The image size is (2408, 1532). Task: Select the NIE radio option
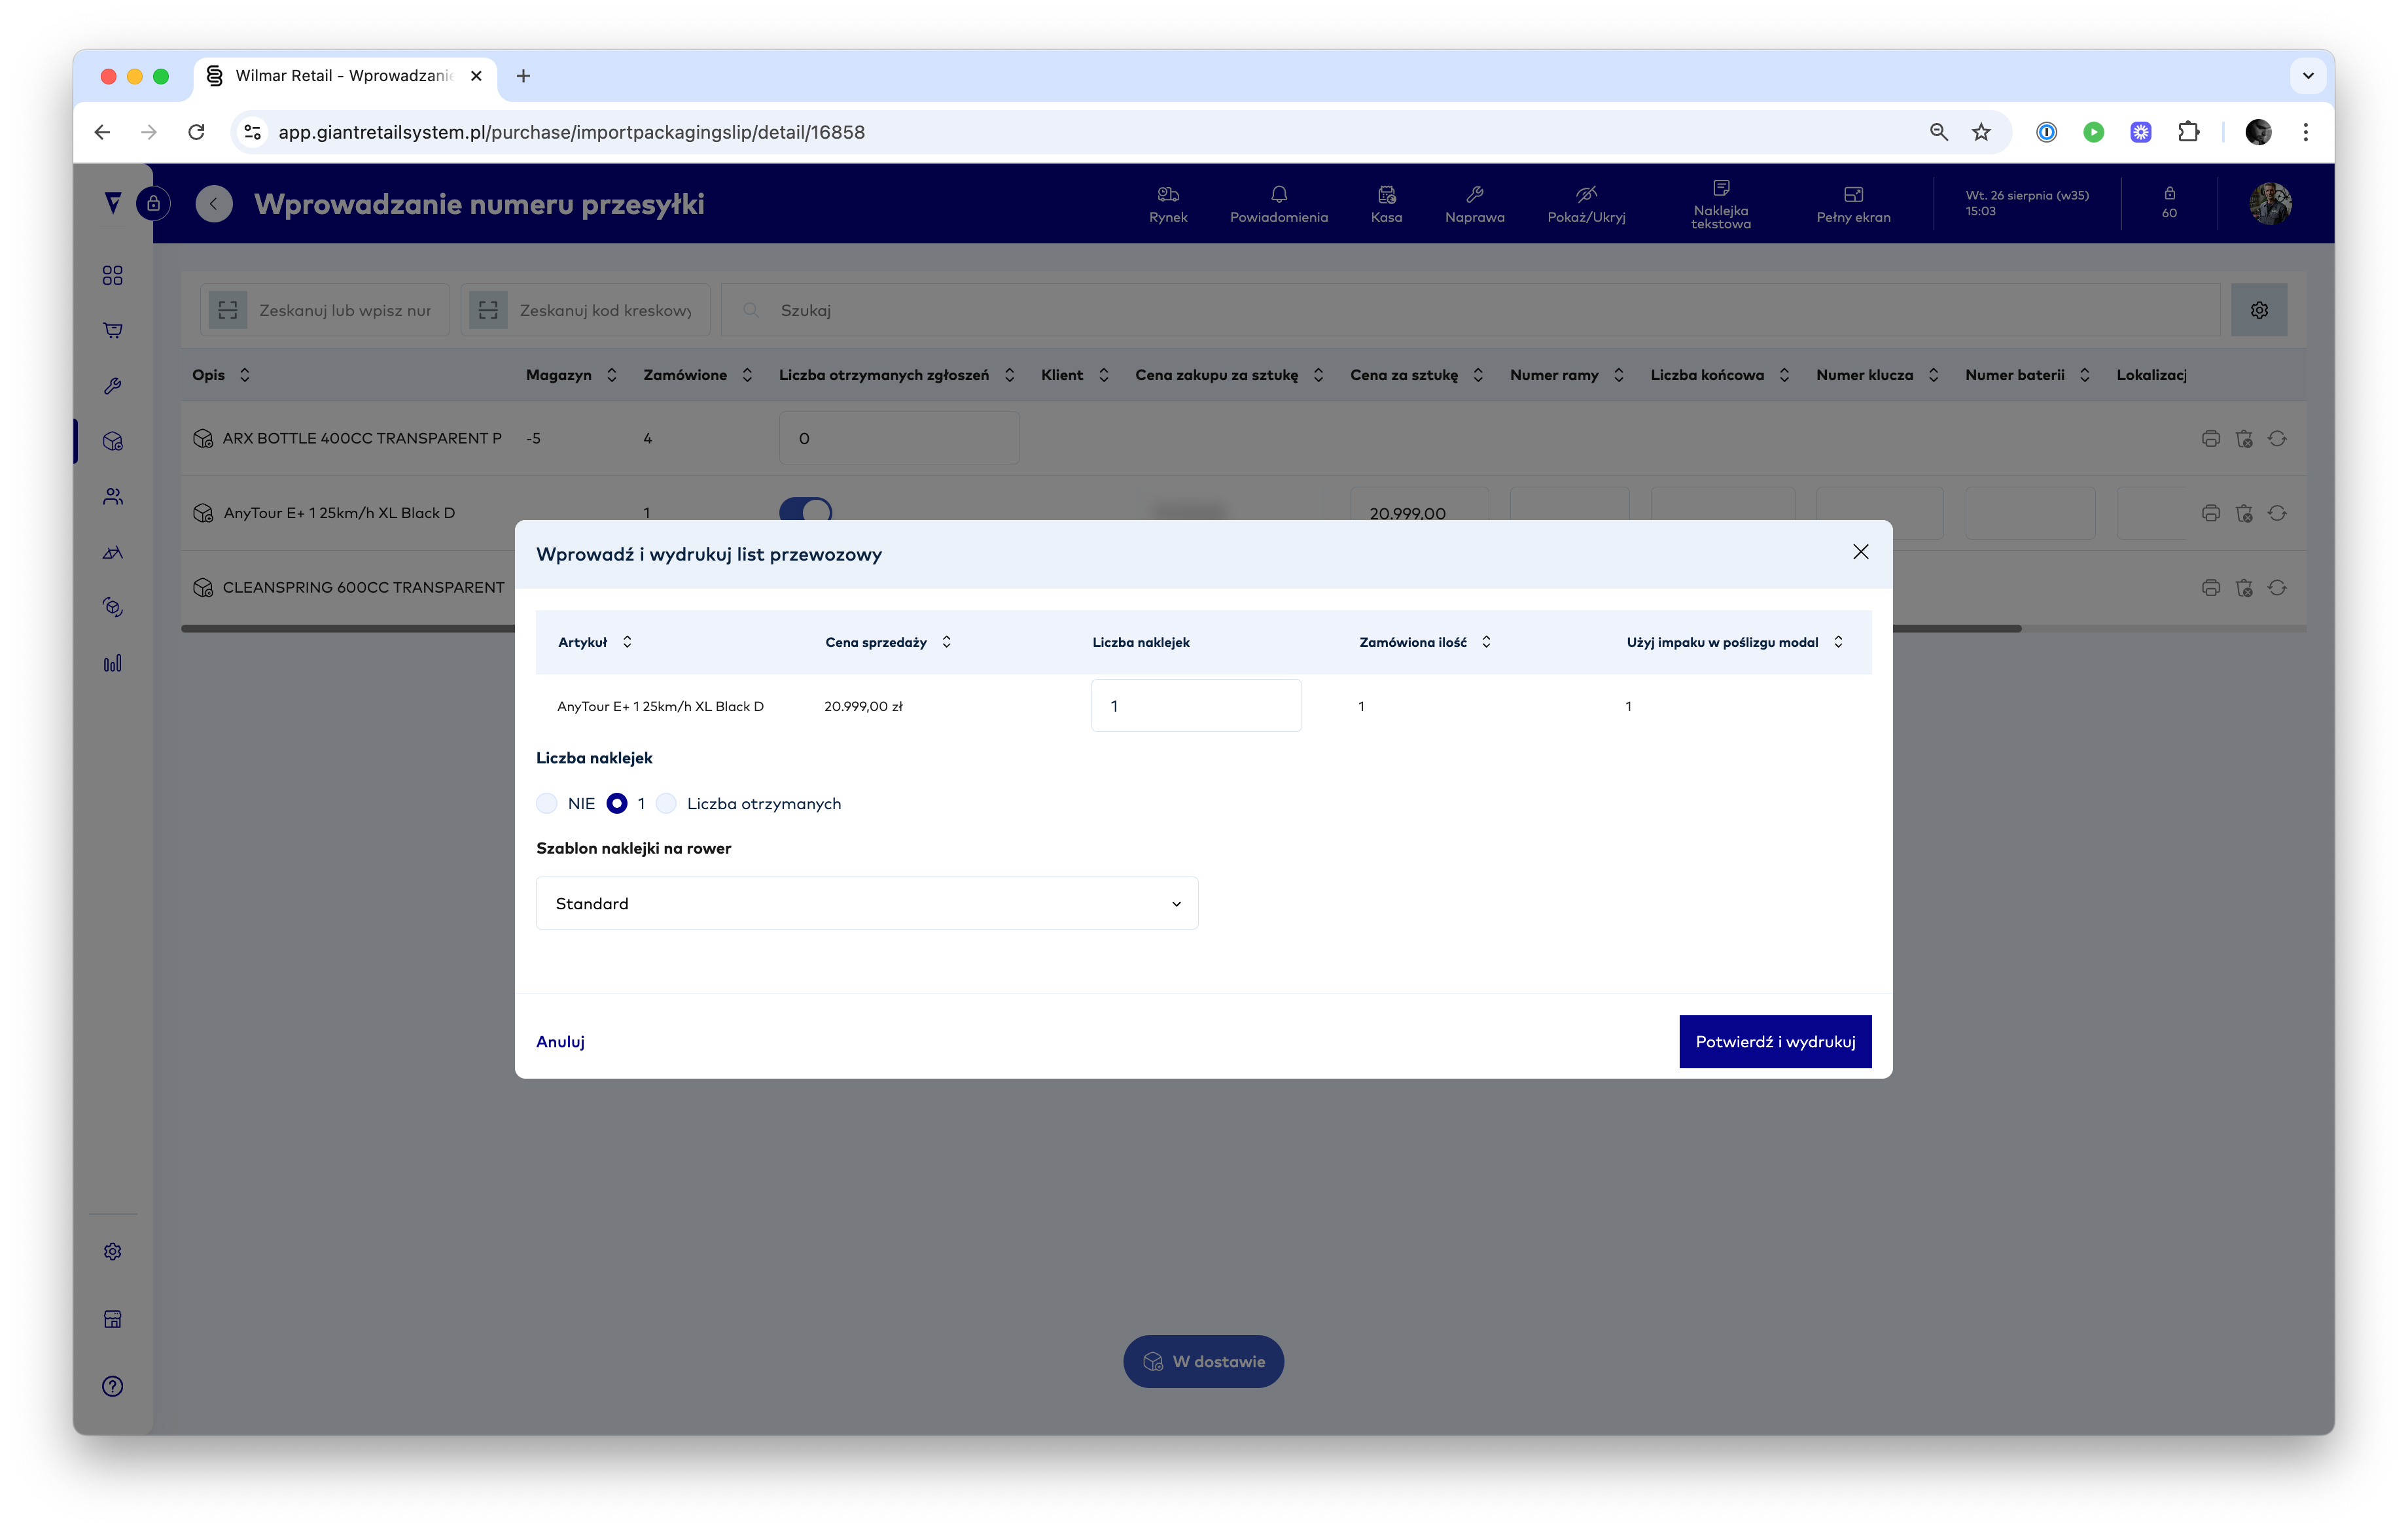pos(547,804)
